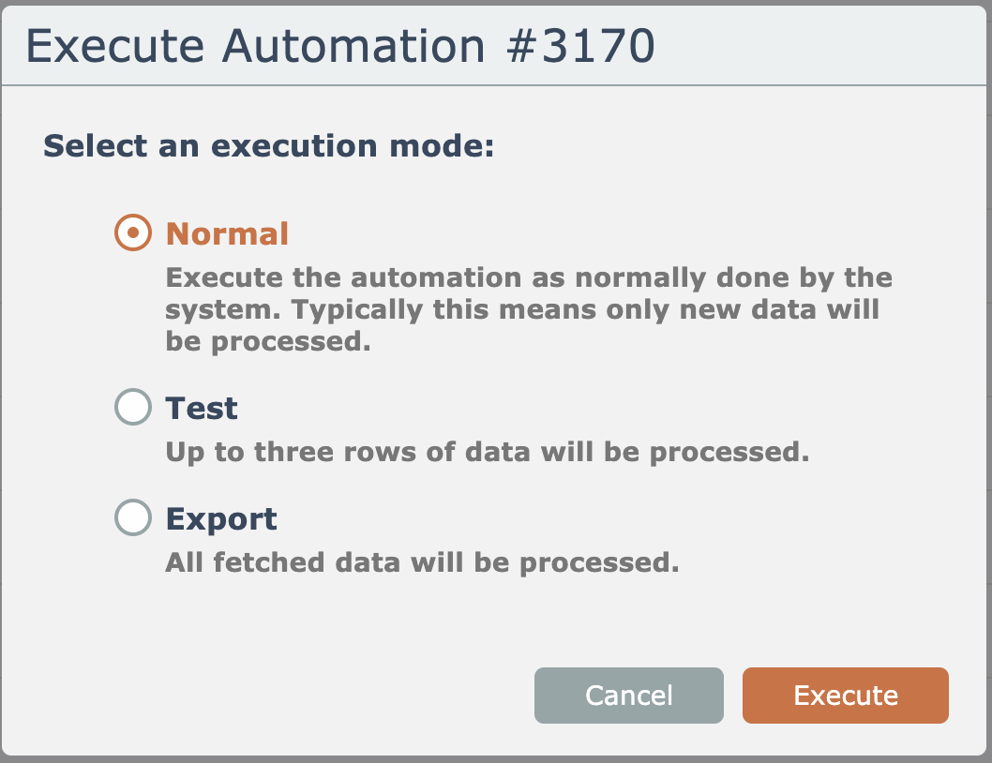Enable the Export mode radio circle
This screenshot has height=763, width=992.
coord(132,518)
